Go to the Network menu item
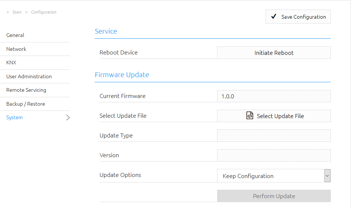The image size is (351, 208). [16, 49]
